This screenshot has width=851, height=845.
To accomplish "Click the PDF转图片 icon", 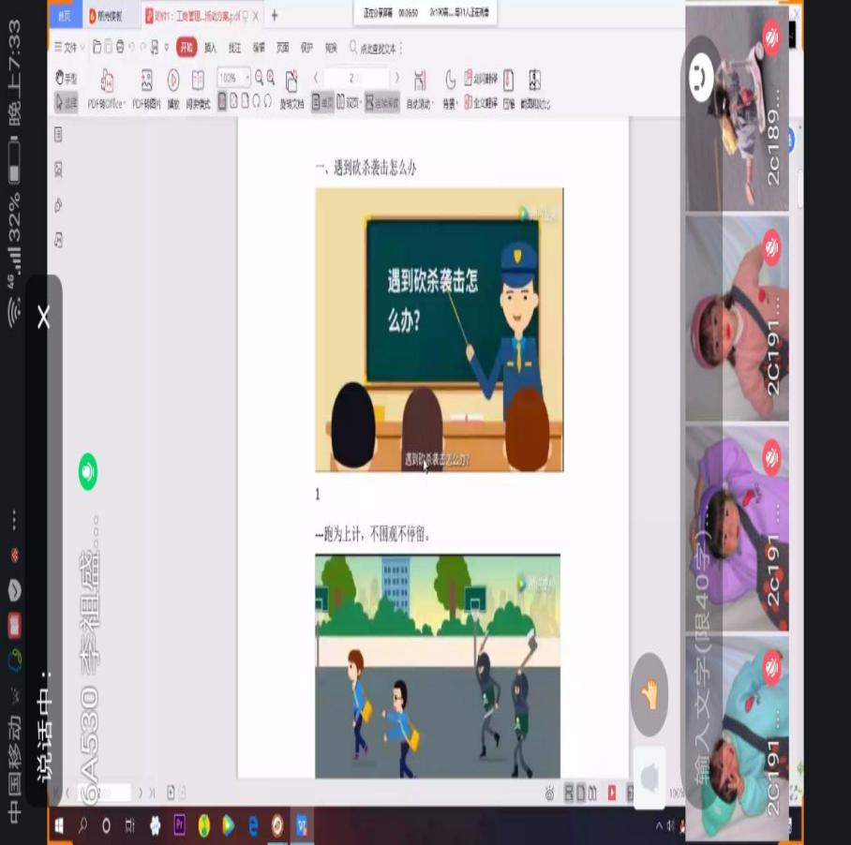I will point(146,82).
